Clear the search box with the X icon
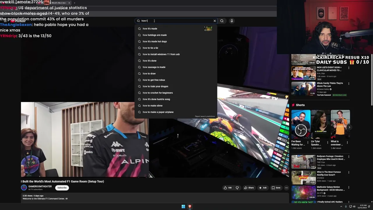This screenshot has height=210, width=373. (215, 21)
